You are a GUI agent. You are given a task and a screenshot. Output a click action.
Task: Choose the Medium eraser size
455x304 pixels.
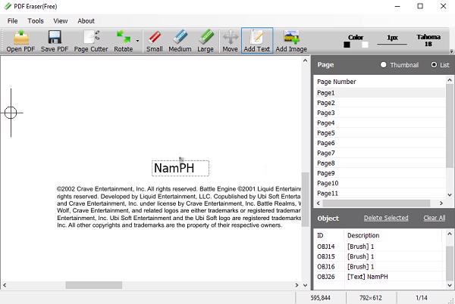coord(180,41)
